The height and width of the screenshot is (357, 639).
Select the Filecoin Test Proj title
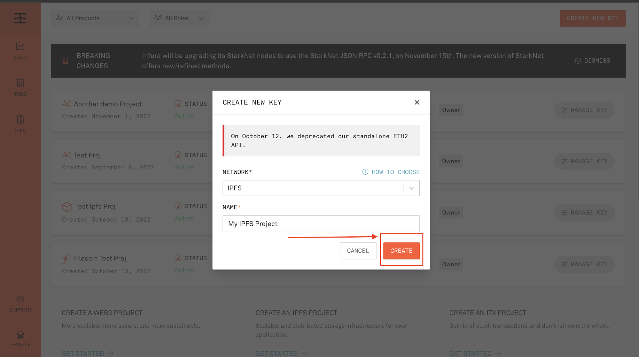point(99,258)
